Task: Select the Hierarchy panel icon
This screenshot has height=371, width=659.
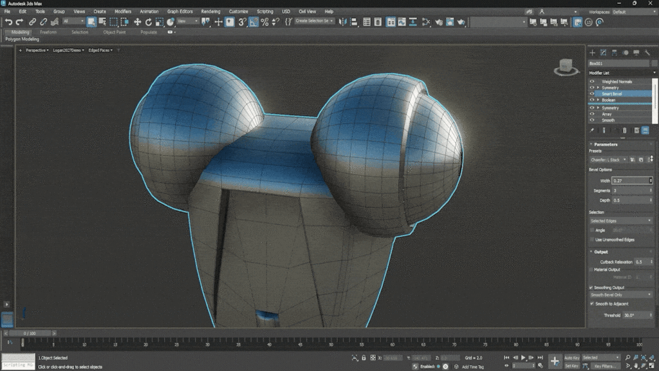Action: (615, 52)
